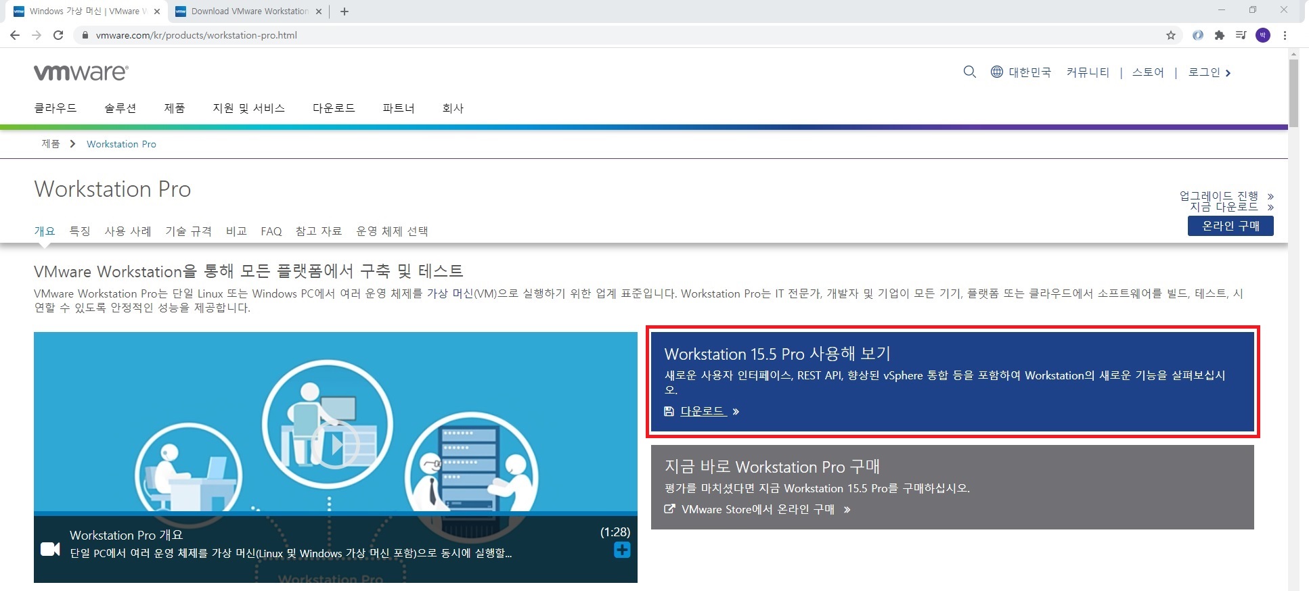Open the 스토어 link
The image size is (1309, 591).
pyautogui.click(x=1148, y=72)
